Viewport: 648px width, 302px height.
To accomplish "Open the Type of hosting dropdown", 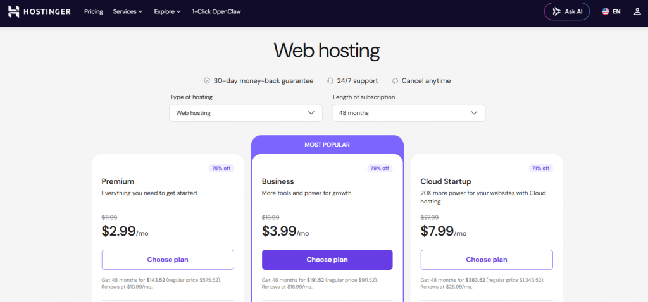I will click(x=246, y=113).
